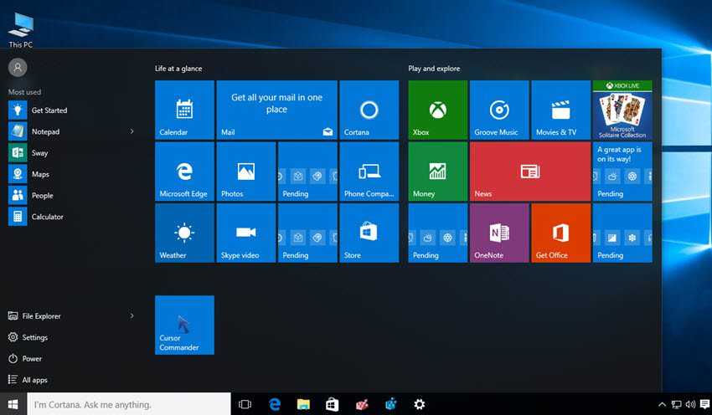Click the Cortana search box
The width and height of the screenshot is (712, 415).
coord(129,404)
